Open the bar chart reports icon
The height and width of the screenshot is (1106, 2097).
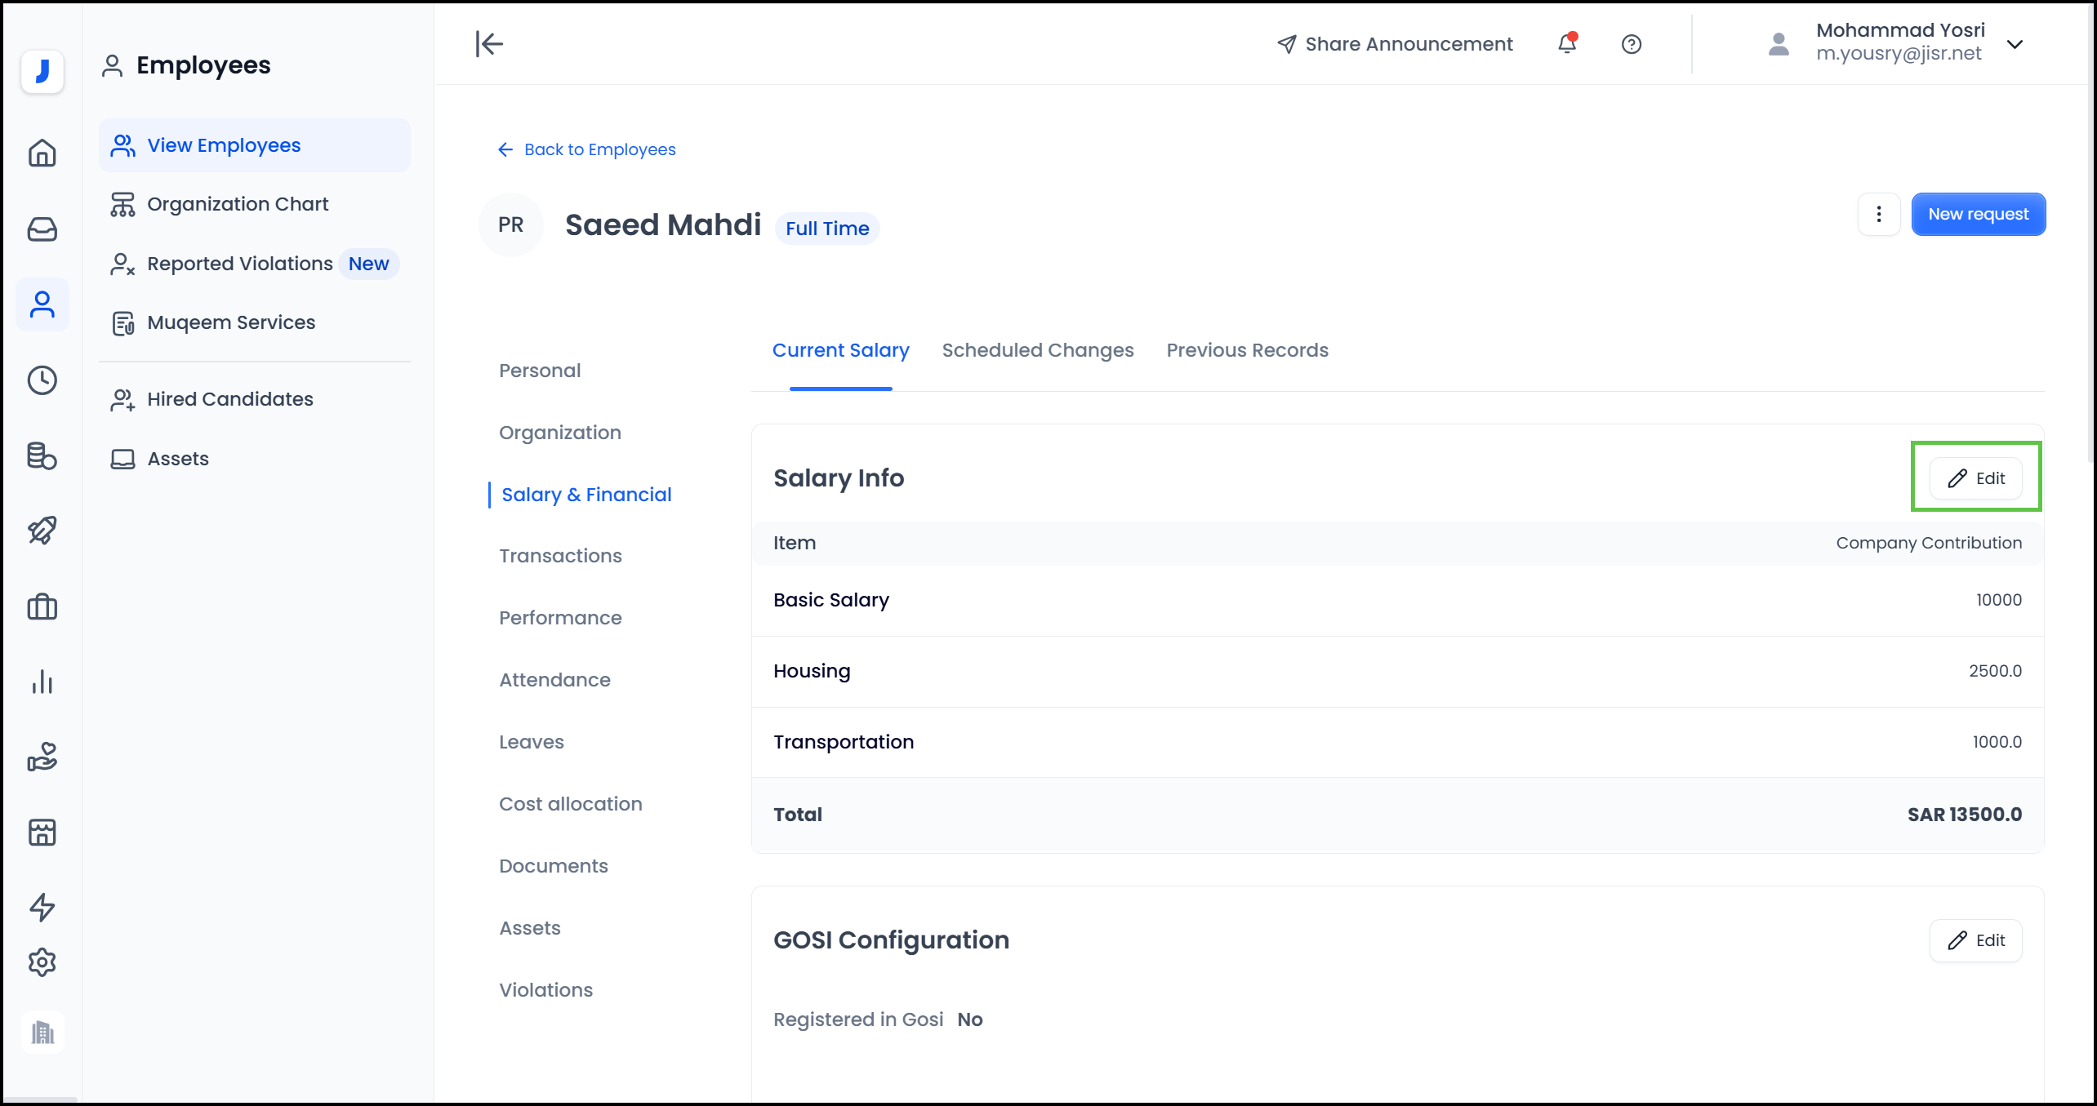pos(42,682)
